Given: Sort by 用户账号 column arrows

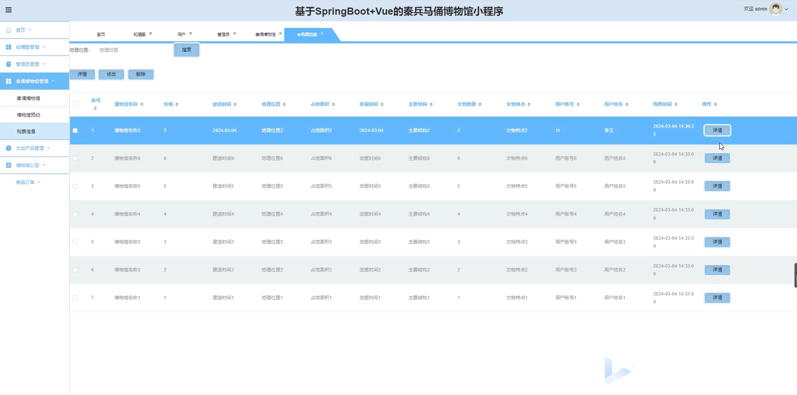Looking at the screenshot, I should [578, 104].
